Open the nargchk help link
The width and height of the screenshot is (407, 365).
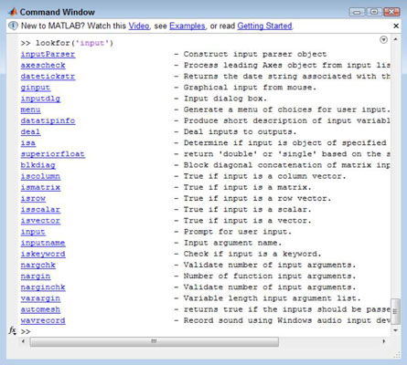37,265
